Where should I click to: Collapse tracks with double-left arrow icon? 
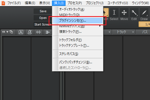click(x=4, y=32)
